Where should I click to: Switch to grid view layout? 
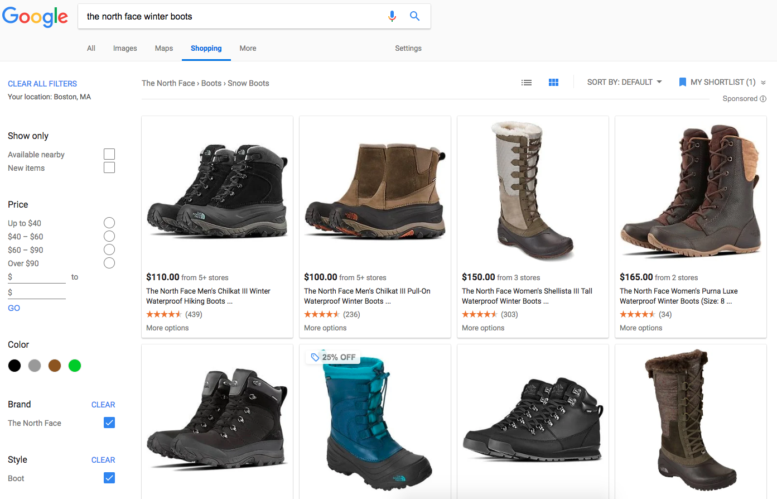coord(553,83)
